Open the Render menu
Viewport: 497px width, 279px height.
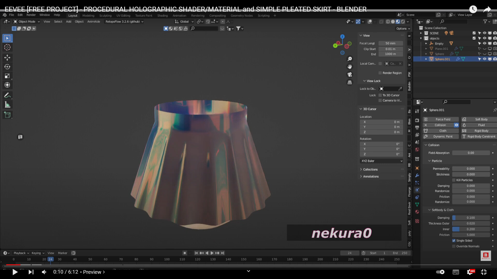31,15
